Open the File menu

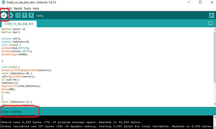point(3,9)
